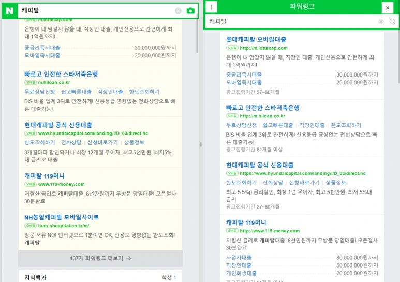Open www.hyundaicapital.com URL in left window
Image resolution: width=400 pixels, height=282 pixels.
[93, 133]
